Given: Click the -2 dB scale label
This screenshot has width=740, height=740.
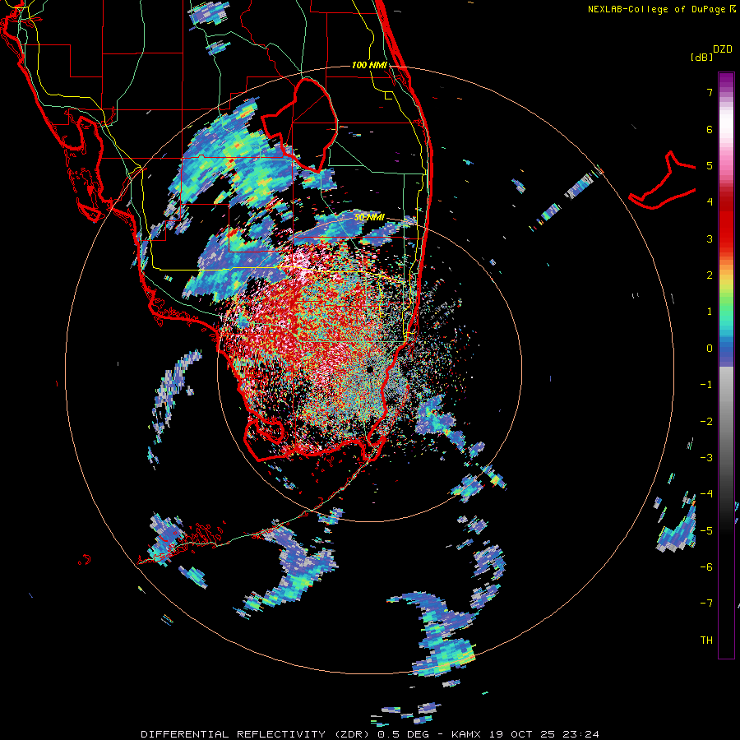Looking at the screenshot, I should coord(706,422).
